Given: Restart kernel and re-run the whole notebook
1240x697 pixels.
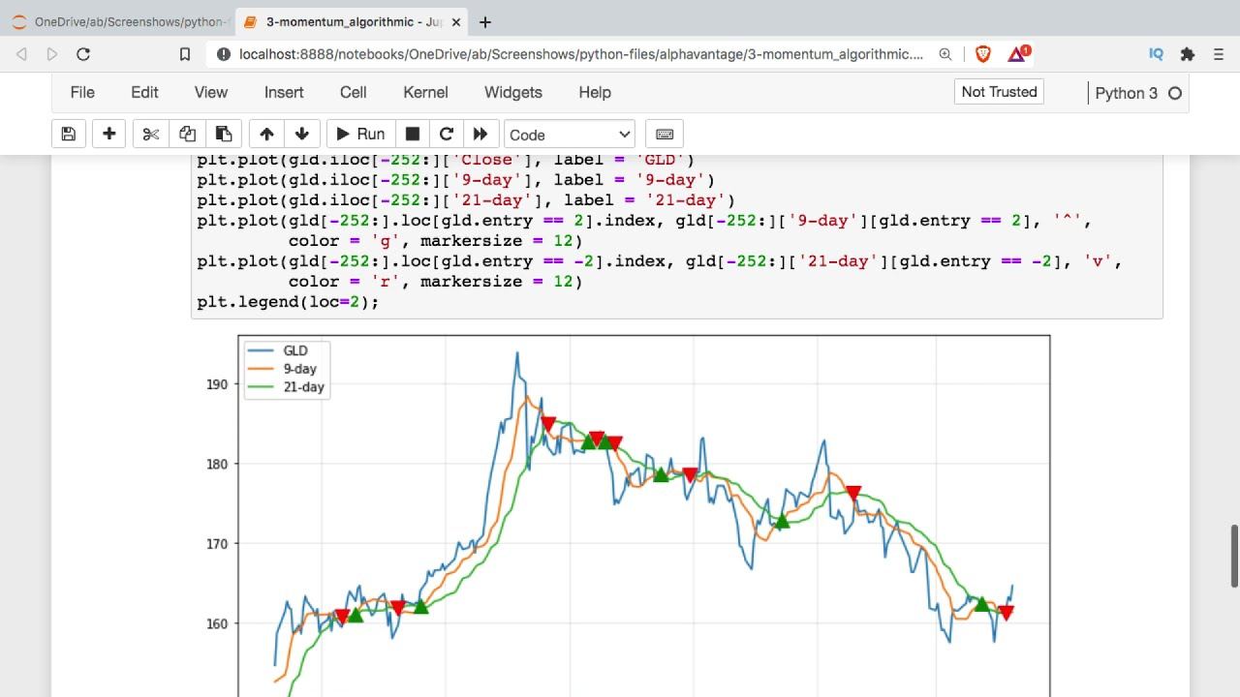Looking at the screenshot, I should coord(481,135).
